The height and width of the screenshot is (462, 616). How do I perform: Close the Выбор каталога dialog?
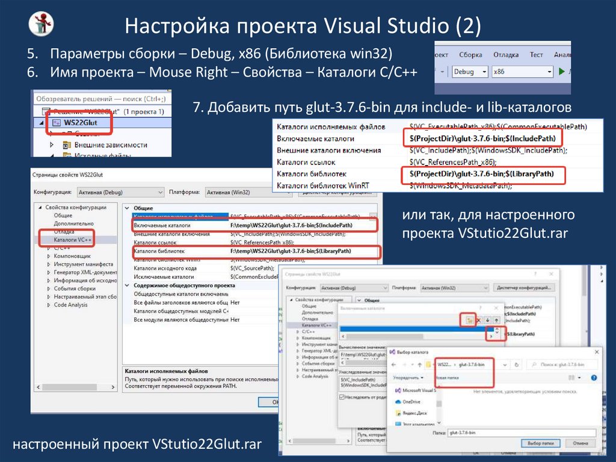(x=597, y=352)
